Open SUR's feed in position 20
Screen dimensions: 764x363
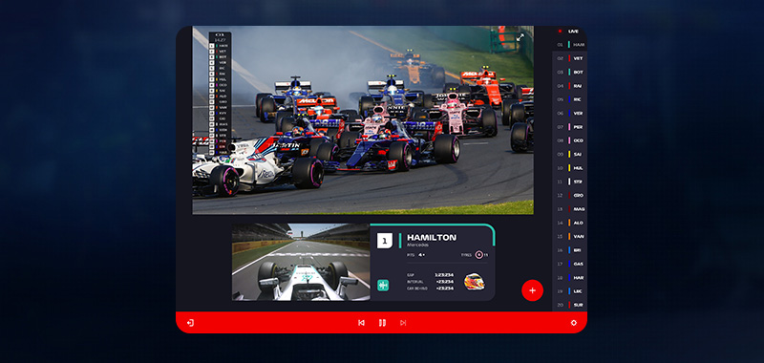click(569, 305)
